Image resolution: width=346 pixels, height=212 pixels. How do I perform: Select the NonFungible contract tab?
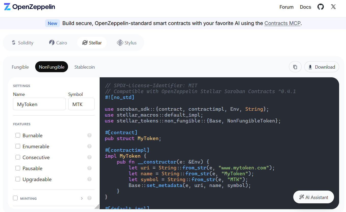coord(51,67)
